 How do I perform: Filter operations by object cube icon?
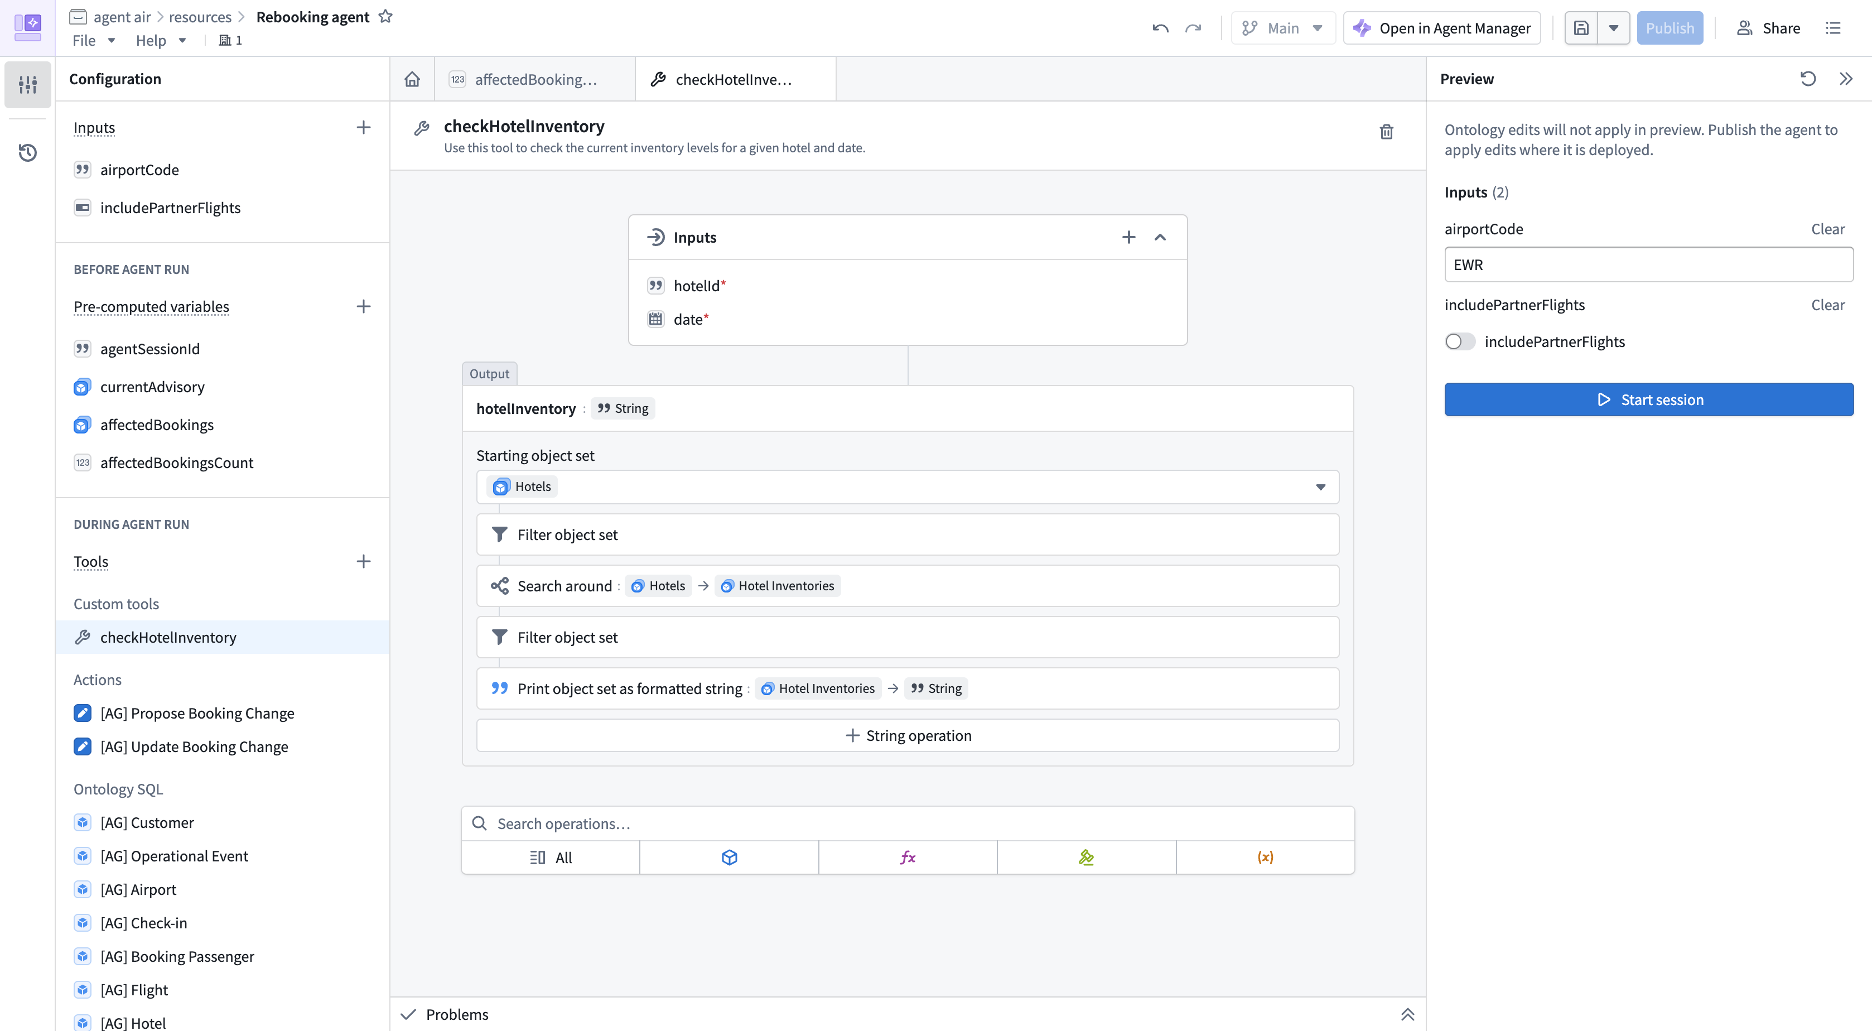coord(729,857)
